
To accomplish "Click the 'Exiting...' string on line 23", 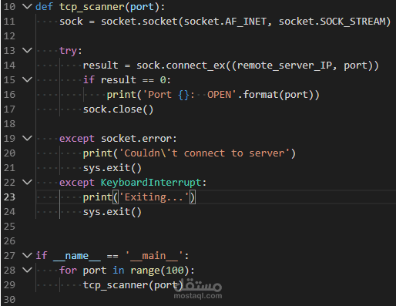I will [x=154, y=197].
